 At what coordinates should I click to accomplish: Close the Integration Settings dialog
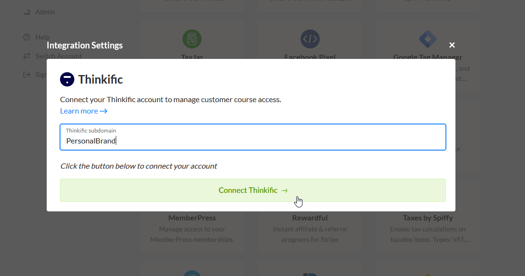452,45
